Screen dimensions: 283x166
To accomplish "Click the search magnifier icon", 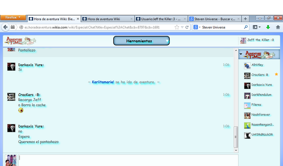I will click(246, 27).
